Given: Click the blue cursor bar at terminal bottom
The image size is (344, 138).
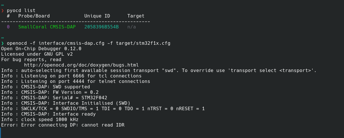Looking at the screenshot, I should coord(1,133).
